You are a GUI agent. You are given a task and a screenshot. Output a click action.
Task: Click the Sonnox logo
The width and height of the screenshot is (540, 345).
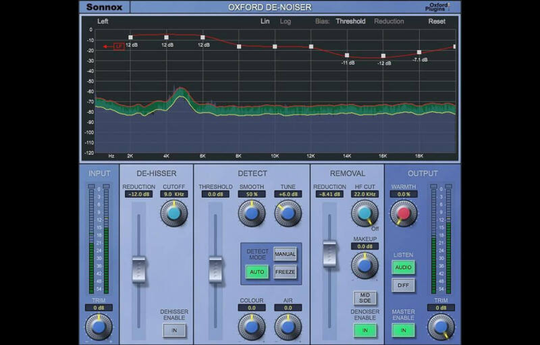pos(104,7)
